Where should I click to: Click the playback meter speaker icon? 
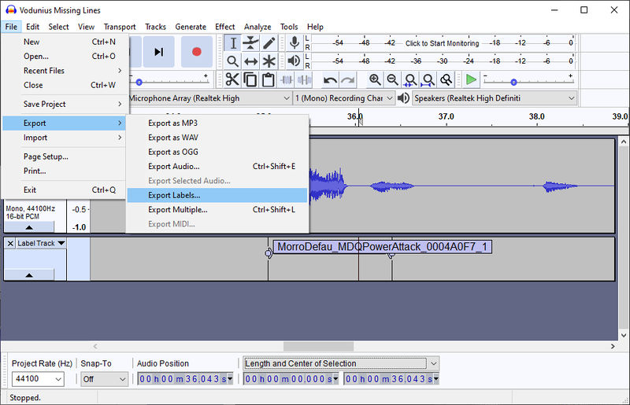[294, 61]
